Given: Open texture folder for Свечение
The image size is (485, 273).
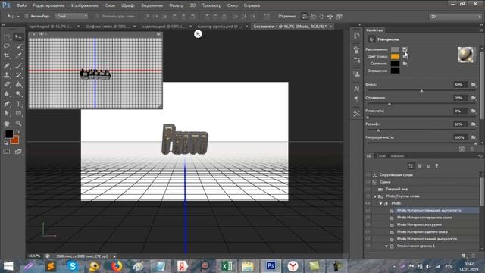Looking at the screenshot, I should [405, 64].
